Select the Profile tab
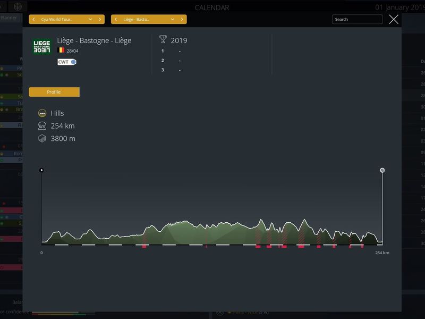The image size is (425, 319). point(54,92)
